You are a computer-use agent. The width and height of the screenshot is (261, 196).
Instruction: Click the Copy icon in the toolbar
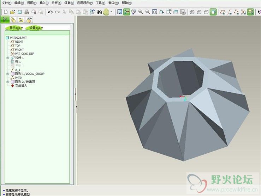point(71,12)
